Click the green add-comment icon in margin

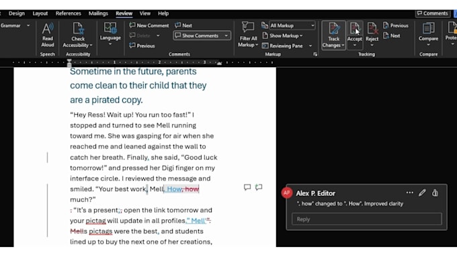(x=259, y=187)
